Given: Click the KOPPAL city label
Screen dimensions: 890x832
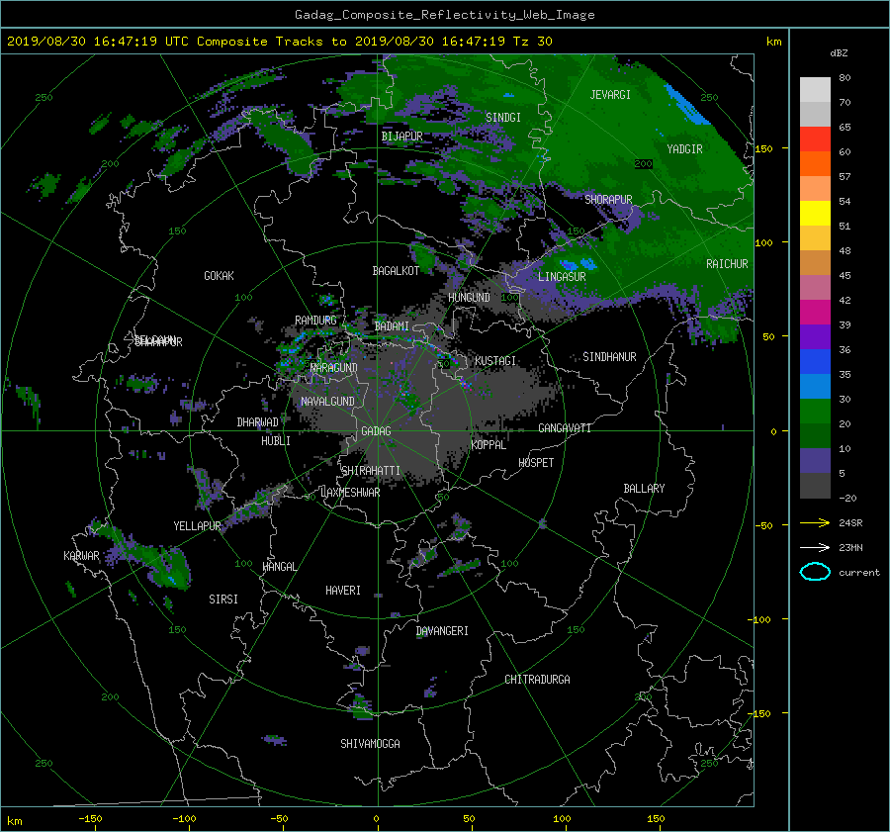Looking at the screenshot, I should pyautogui.click(x=489, y=445).
